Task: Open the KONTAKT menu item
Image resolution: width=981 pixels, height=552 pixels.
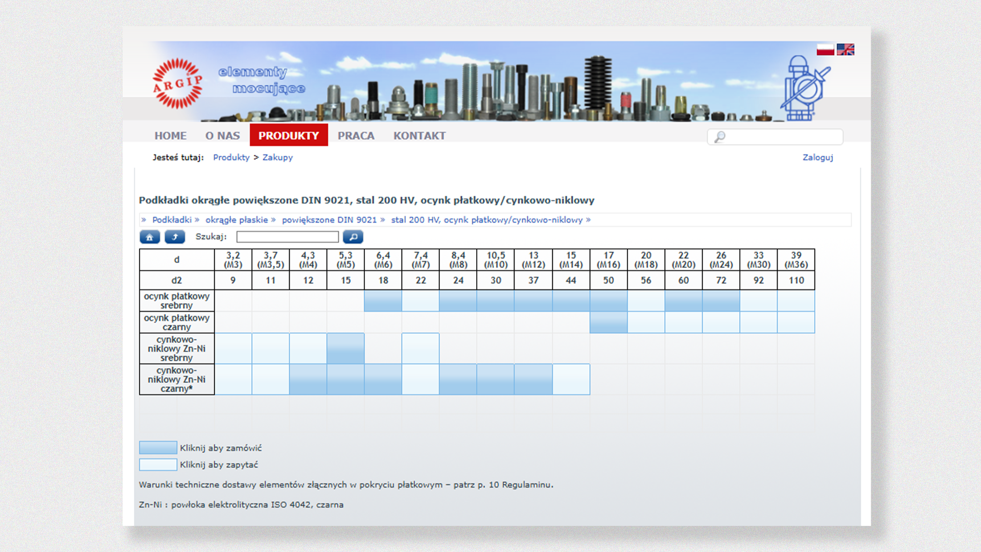Action: coord(419,135)
